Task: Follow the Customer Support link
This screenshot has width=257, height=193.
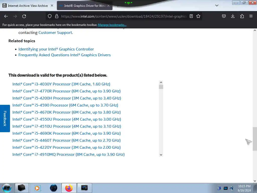Action: point(55,33)
